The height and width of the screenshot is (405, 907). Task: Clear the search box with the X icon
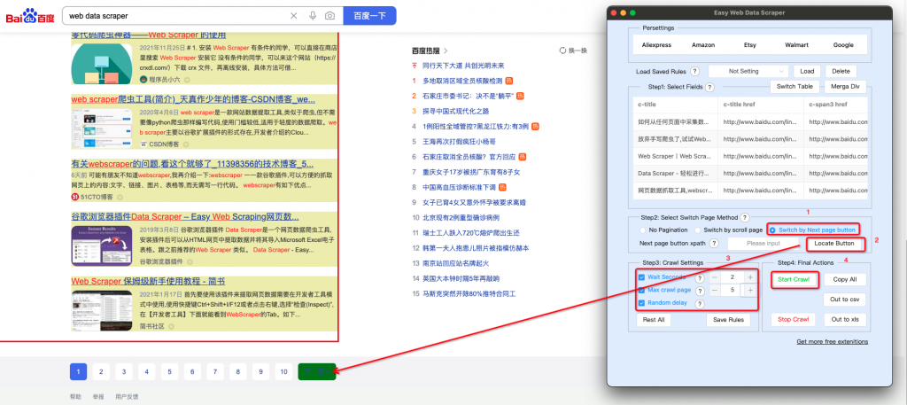coord(294,16)
